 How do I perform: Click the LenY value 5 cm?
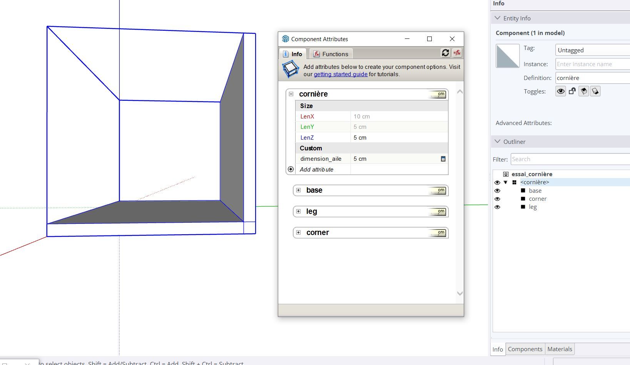[x=399, y=127]
